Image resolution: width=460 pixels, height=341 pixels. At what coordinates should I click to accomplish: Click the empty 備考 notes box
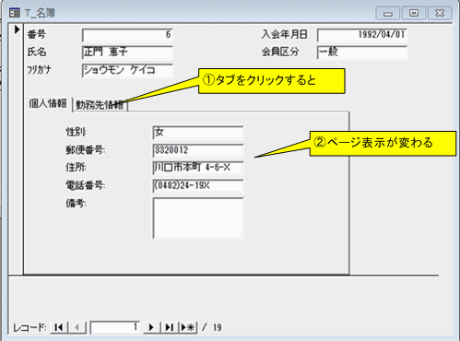click(x=198, y=218)
